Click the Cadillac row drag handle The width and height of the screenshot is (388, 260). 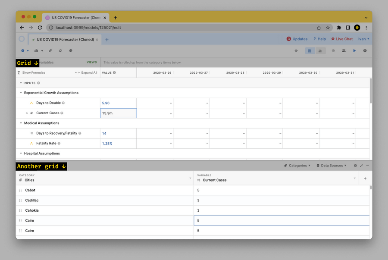point(21,200)
